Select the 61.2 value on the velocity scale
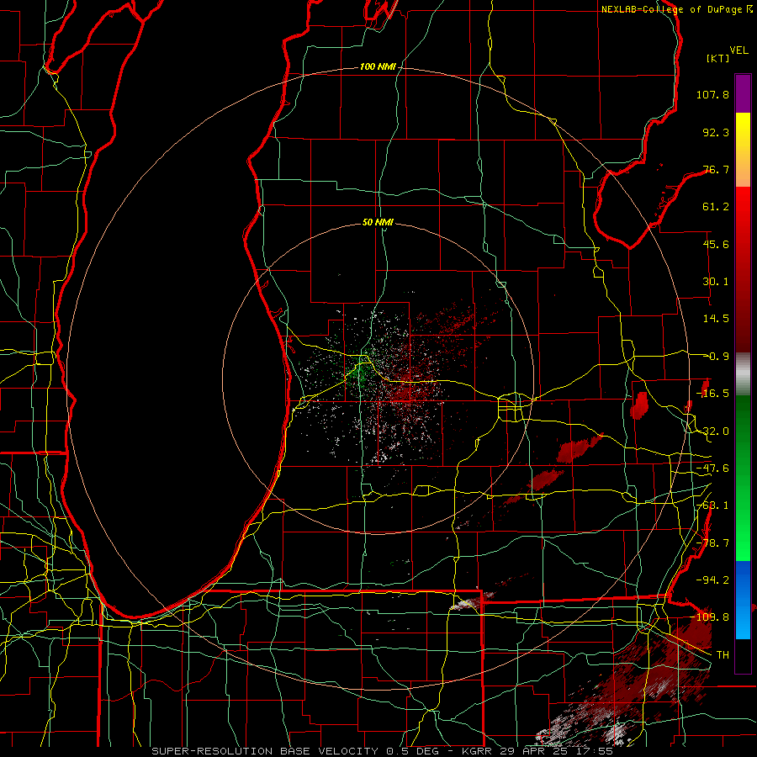 [x=716, y=207]
